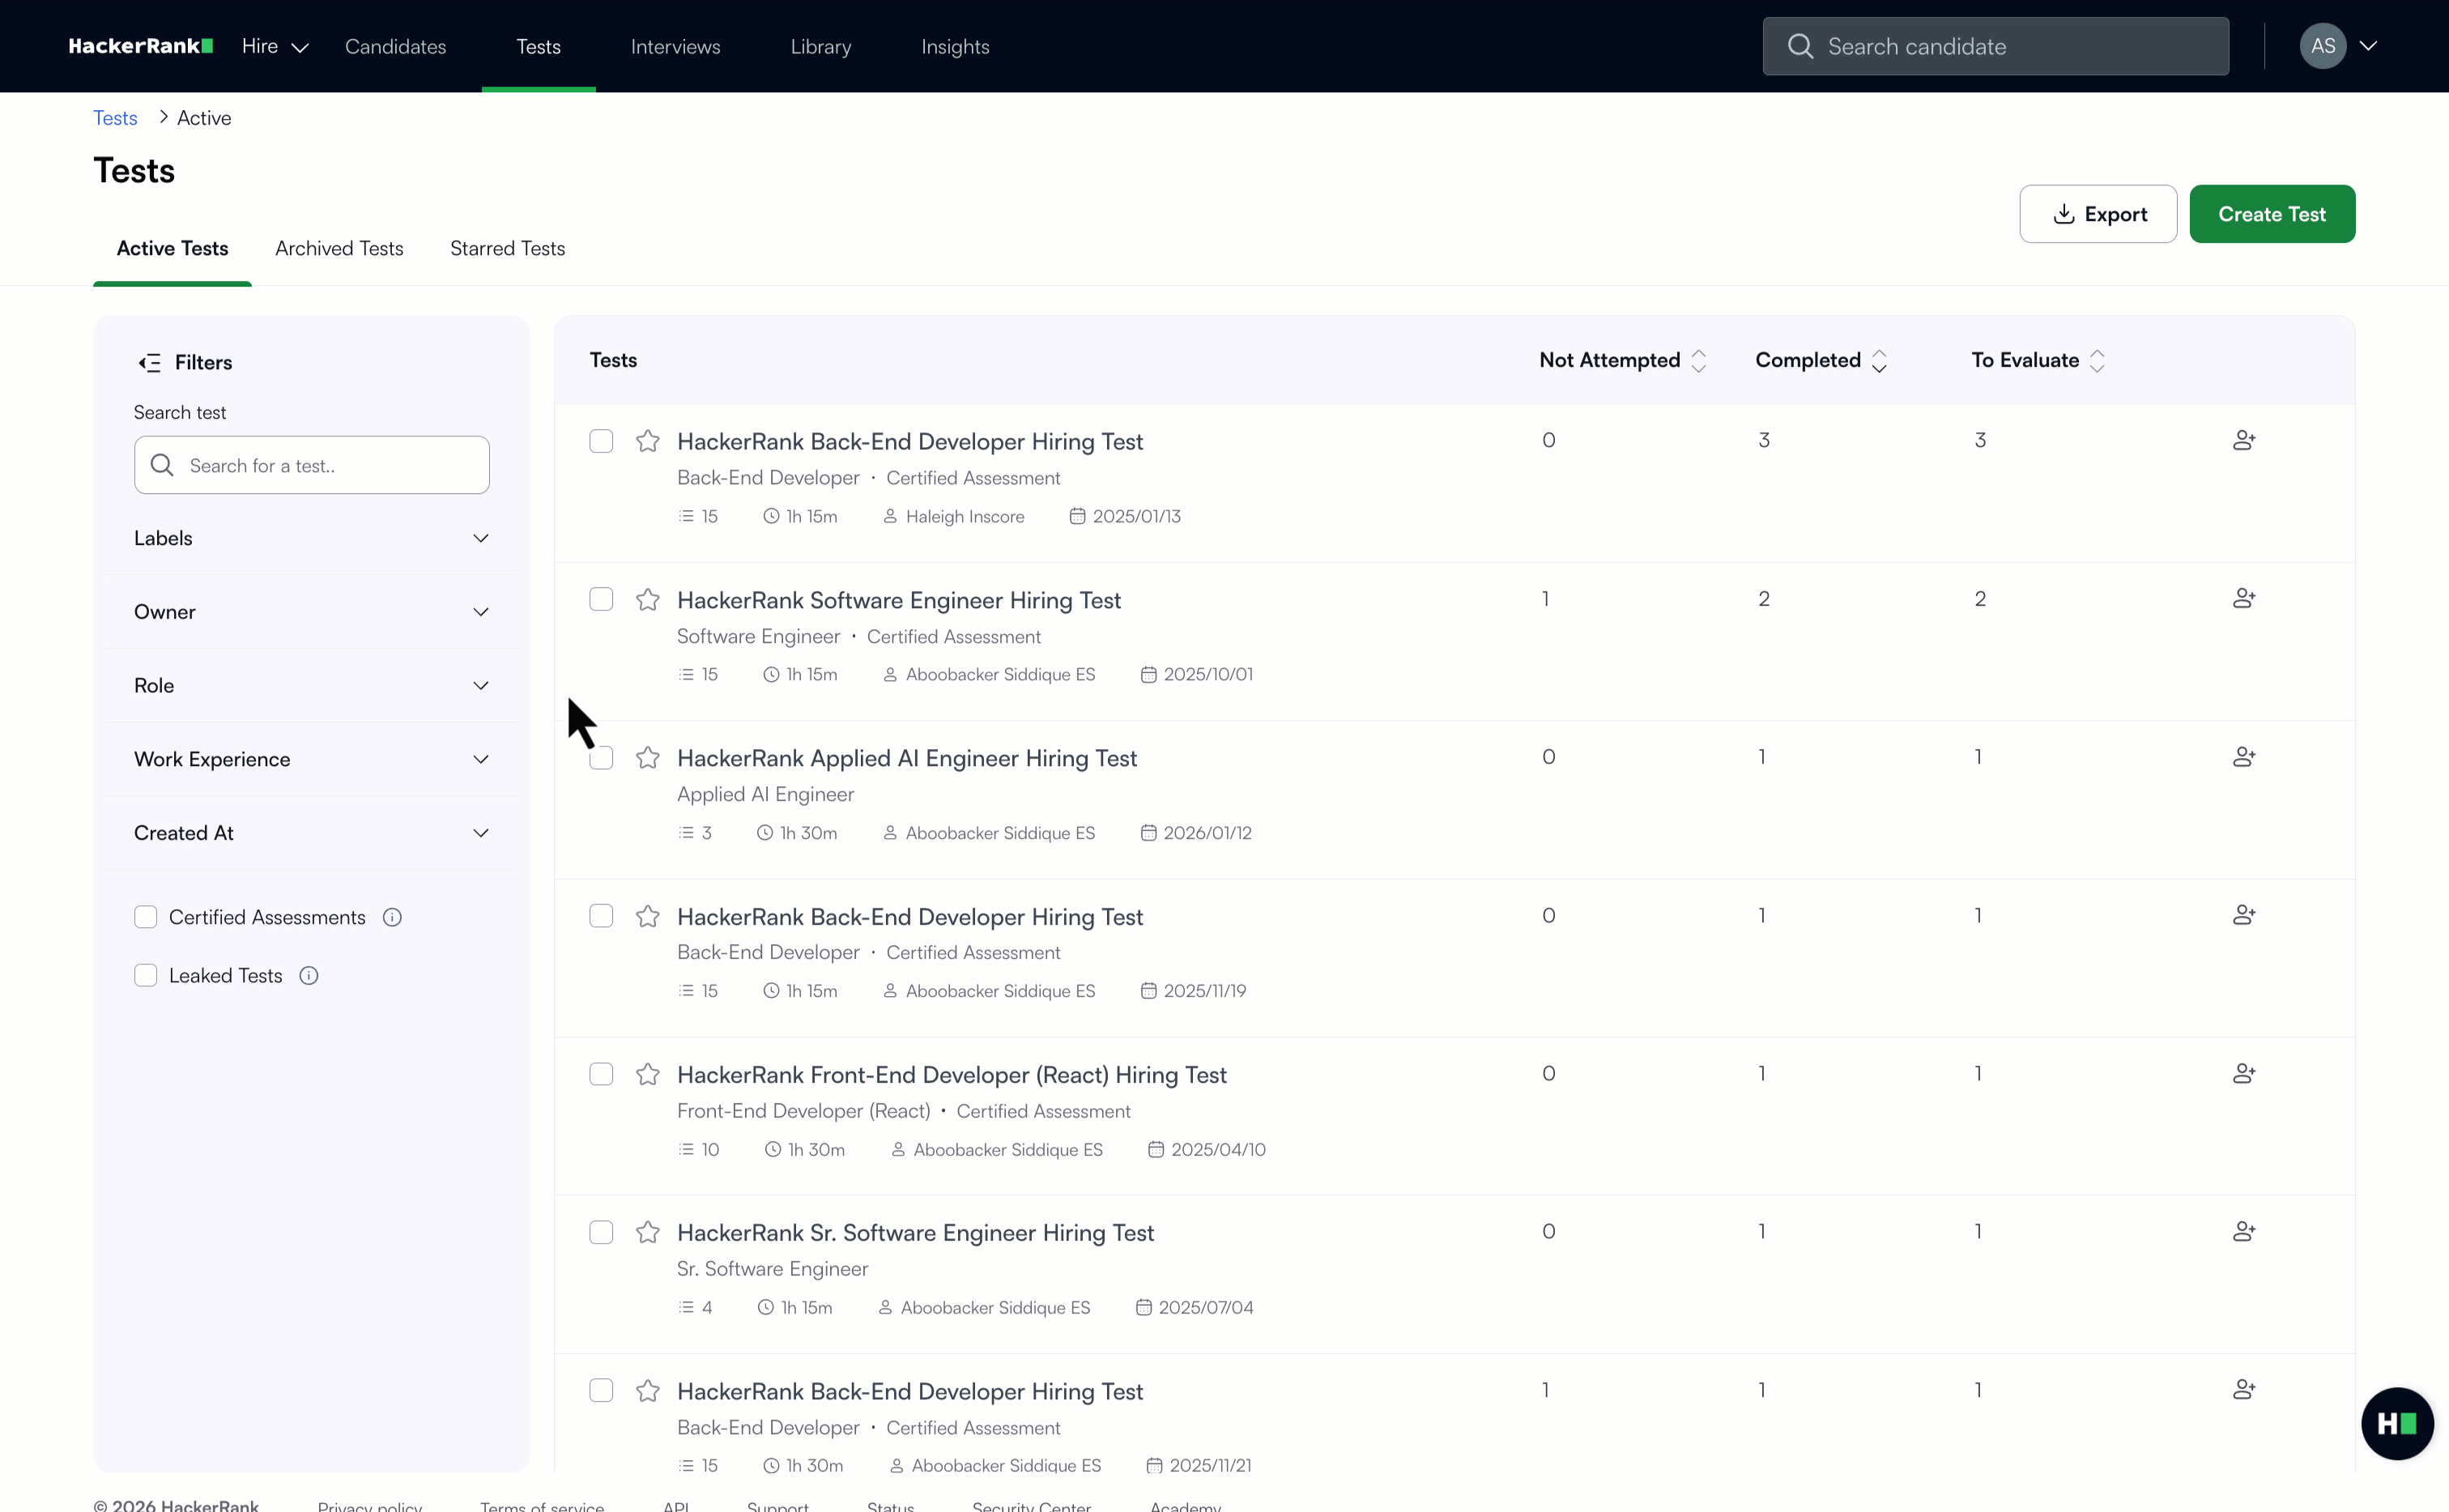Screen dimensions: 2449x1512
Task: Open the Hire dropdown menu
Action: click(x=273, y=46)
